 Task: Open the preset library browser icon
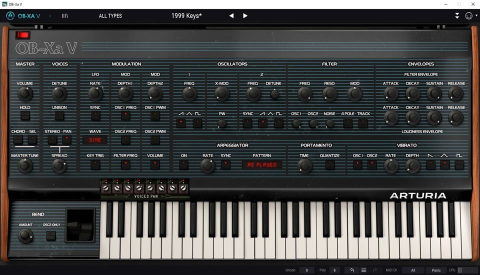point(65,16)
